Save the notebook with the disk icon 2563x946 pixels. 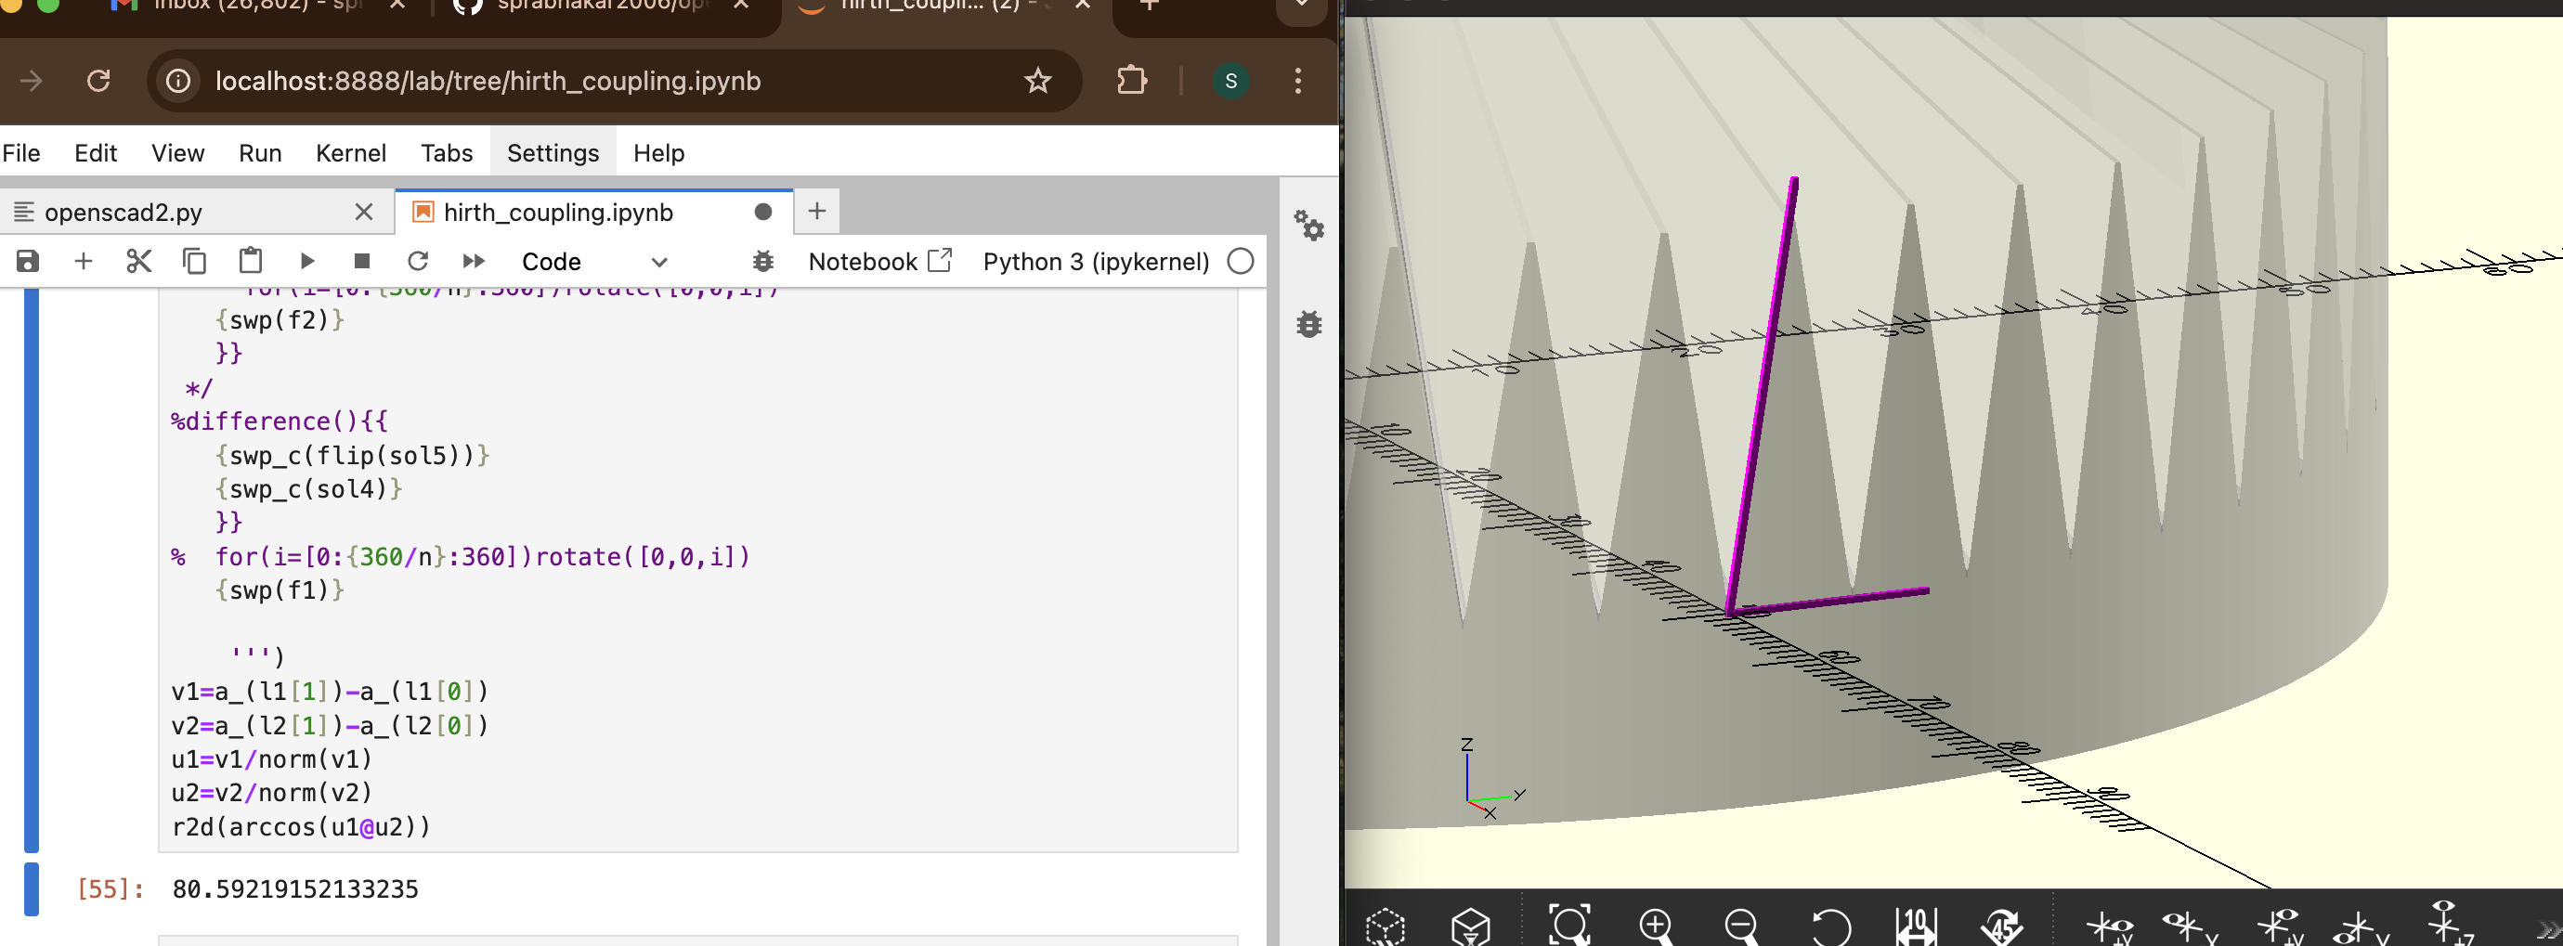coord(28,262)
